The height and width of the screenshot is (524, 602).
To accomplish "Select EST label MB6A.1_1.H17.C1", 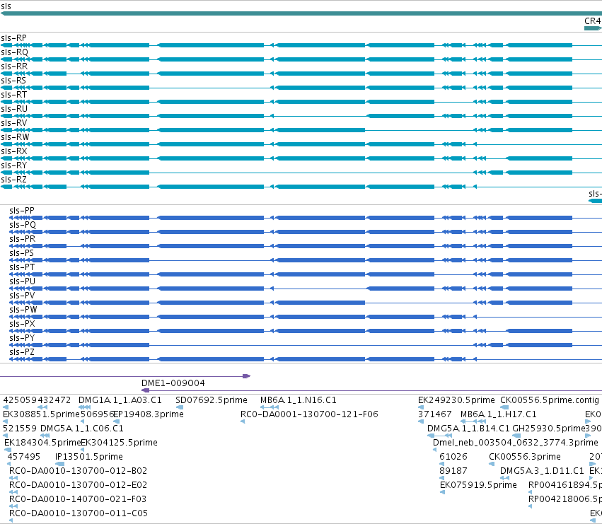I will (x=499, y=414).
